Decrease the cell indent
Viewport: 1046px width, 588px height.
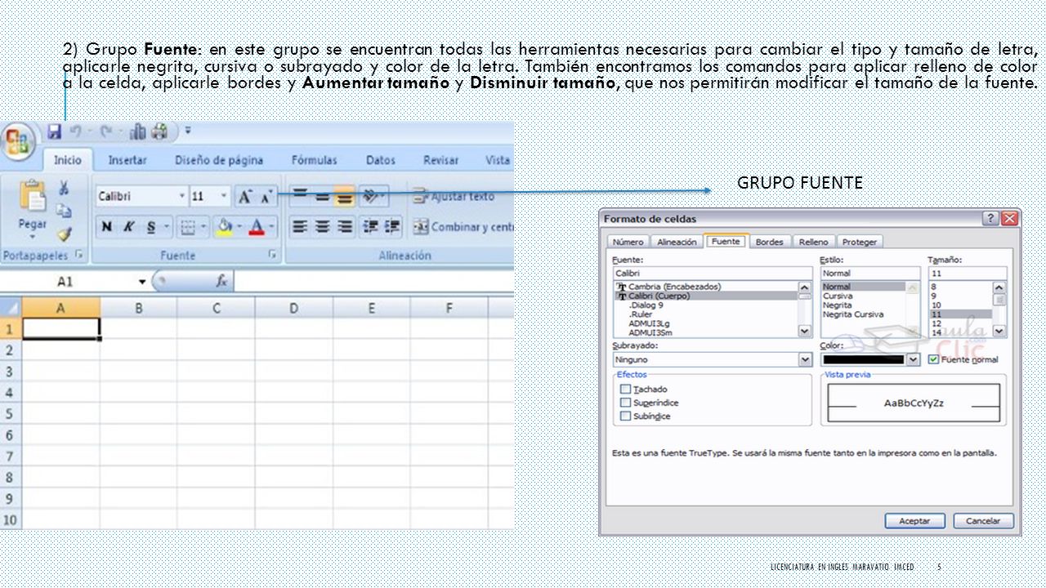pos(370,226)
